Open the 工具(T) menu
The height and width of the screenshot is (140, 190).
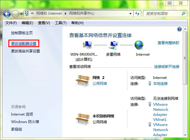pos(61,23)
